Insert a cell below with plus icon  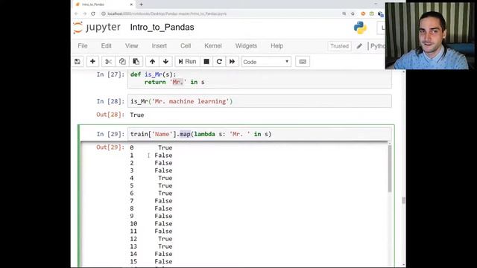pyautogui.click(x=92, y=62)
